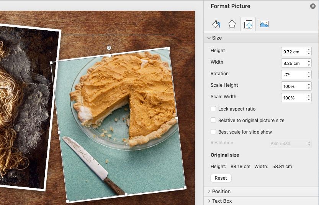This screenshot has width=319, height=205.
Task: Tick Best scale for slide show
Action: 213,132
